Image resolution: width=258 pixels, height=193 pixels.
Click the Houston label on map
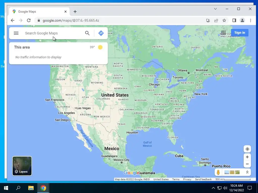[132, 132]
